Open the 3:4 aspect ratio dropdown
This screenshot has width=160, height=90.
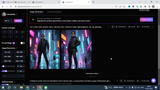click(13, 76)
